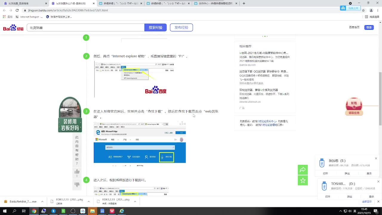Click 打开 for 新加卷 (E:)

click(325, 173)
